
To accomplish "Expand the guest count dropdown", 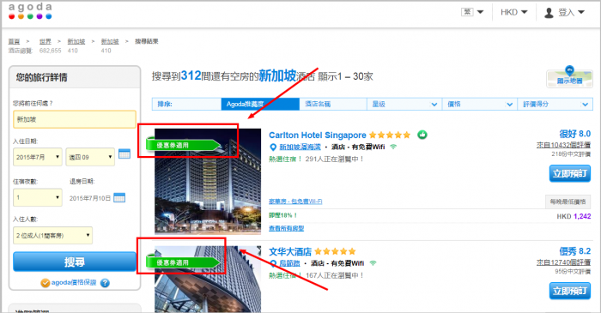I will click(53, 235).
